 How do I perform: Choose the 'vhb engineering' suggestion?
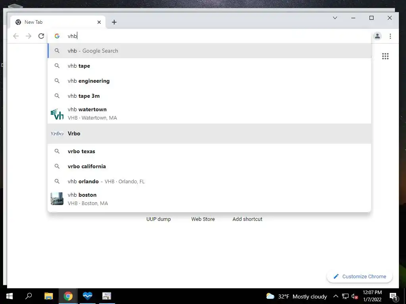point(209,81)
